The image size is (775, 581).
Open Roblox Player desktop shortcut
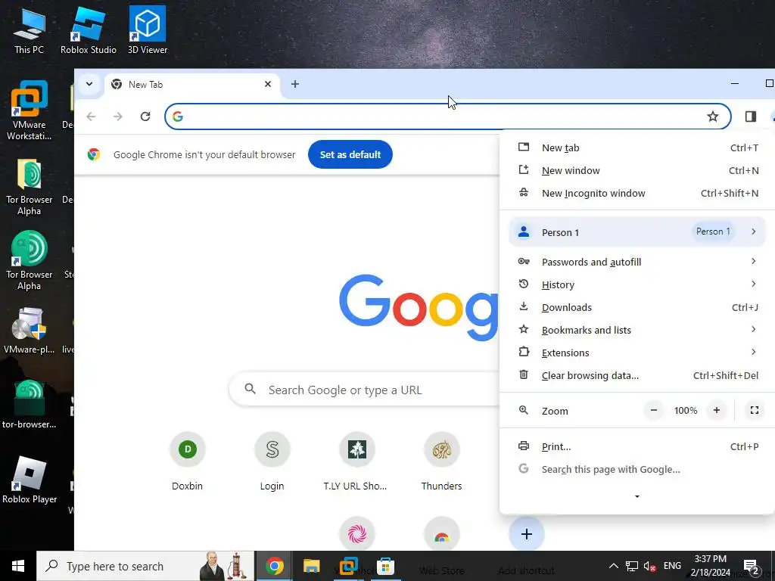pos(29,479)
